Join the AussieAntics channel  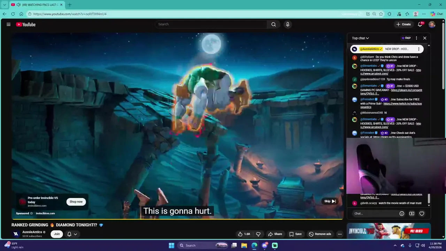point(57,234)
